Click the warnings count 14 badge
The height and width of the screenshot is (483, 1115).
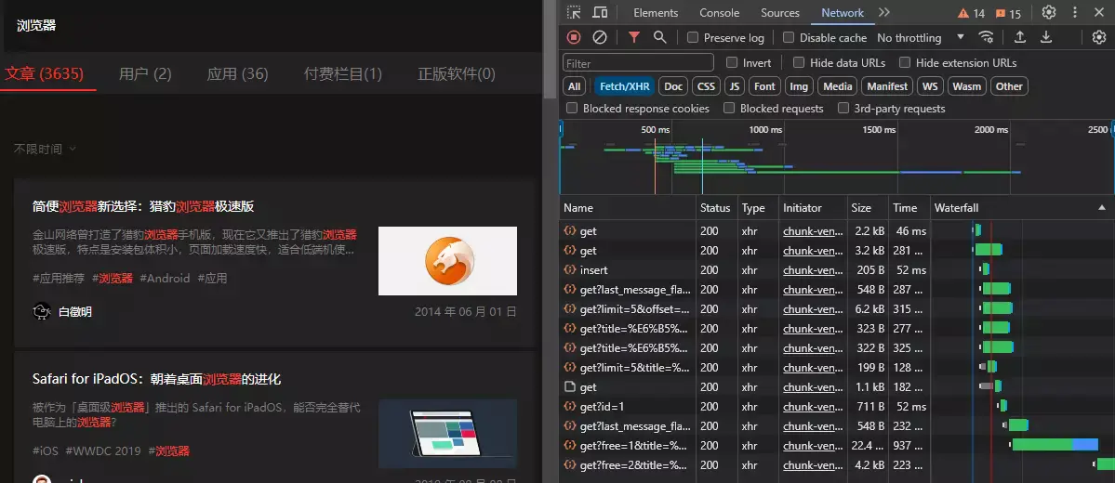tap(972, 14)
